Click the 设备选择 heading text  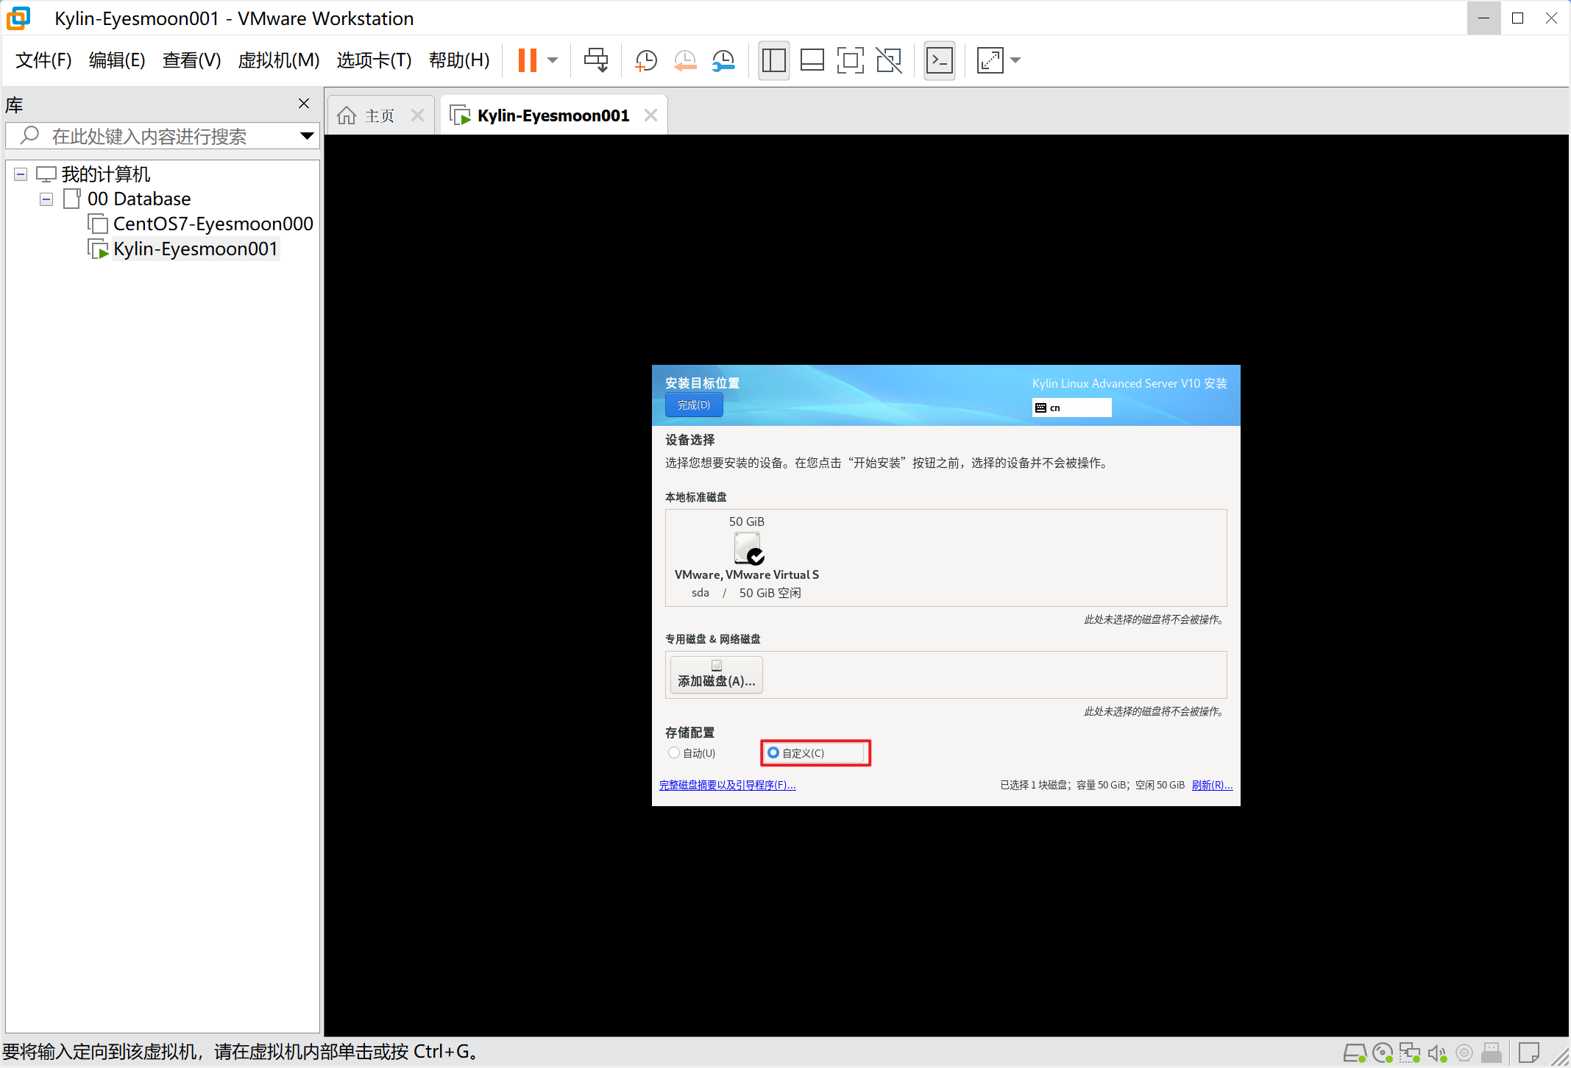pos(690,440)
